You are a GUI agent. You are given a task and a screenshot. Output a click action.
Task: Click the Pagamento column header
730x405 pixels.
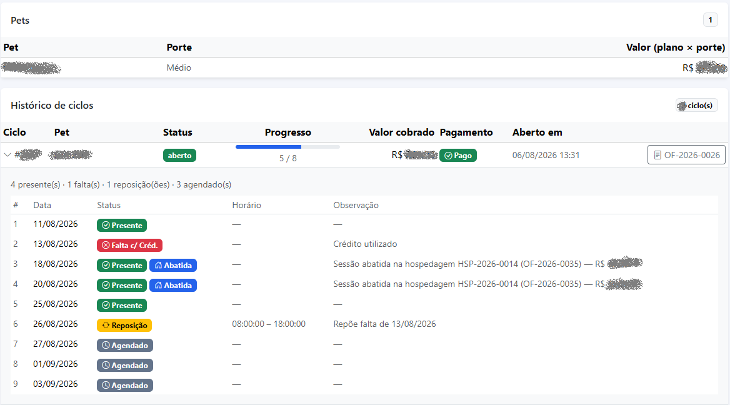pyautogui.click(x=466, y=132)
